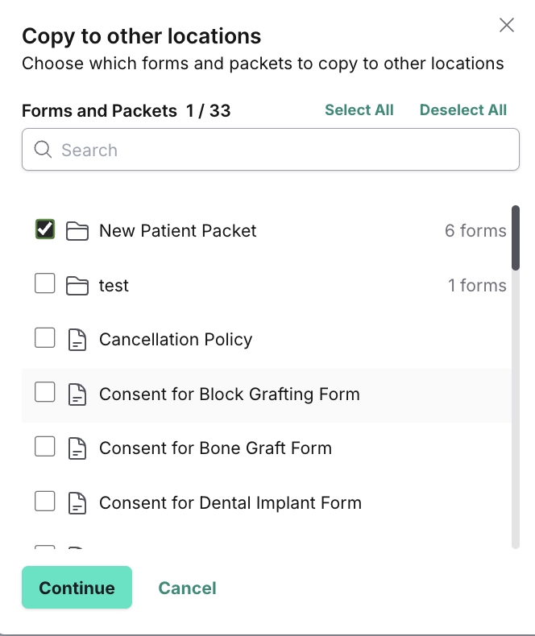
Task: Click the Deselect All link
Action: point(463,110)
